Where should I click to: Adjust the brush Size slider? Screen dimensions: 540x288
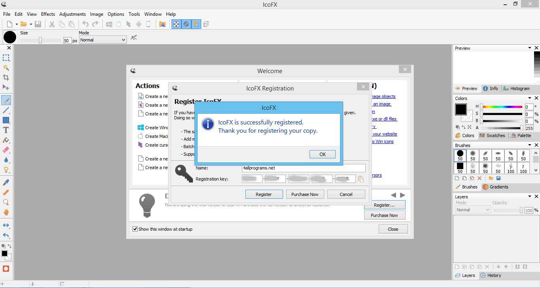40,40
